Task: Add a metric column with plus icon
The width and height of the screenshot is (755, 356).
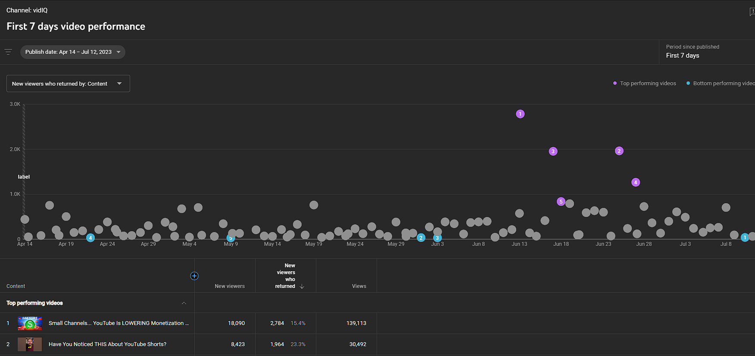Action: pos(194,276)
